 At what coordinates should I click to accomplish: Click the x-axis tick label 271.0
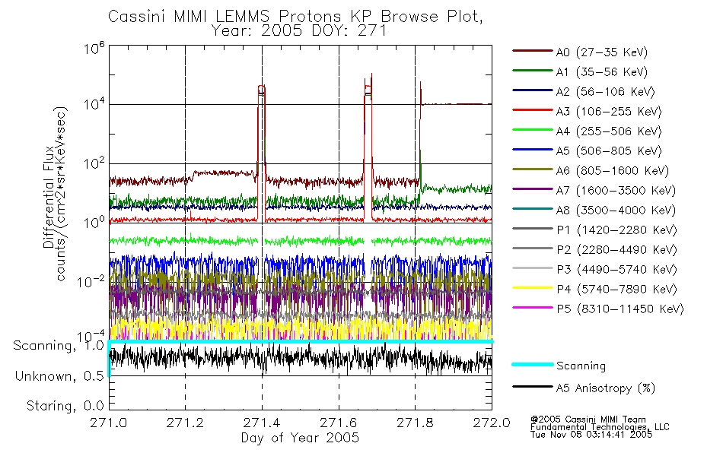(108, 423)
